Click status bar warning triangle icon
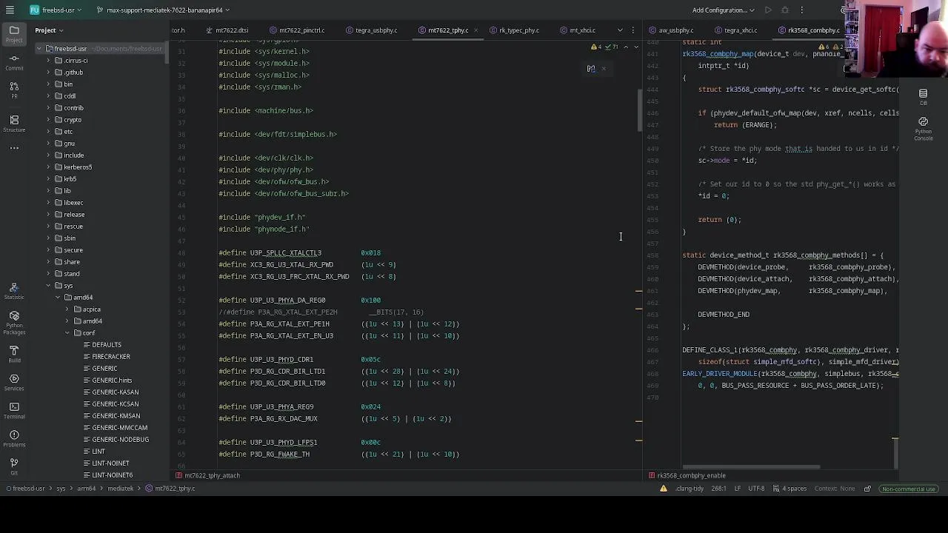948x533 pixels. point(664,489)
